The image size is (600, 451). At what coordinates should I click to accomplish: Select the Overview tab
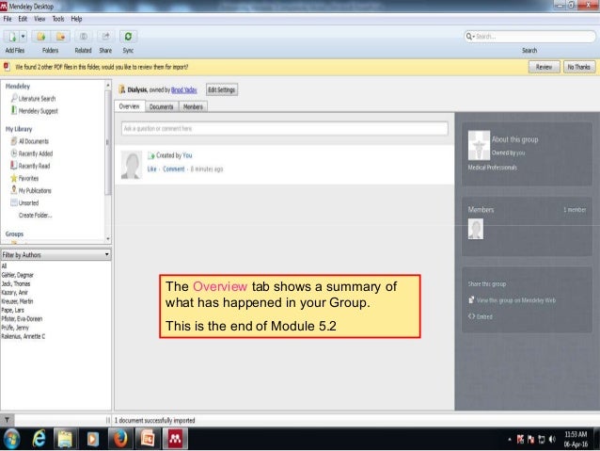130,106
